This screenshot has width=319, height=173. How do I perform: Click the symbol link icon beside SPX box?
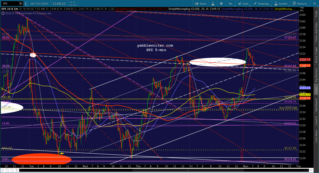(26, 3)
